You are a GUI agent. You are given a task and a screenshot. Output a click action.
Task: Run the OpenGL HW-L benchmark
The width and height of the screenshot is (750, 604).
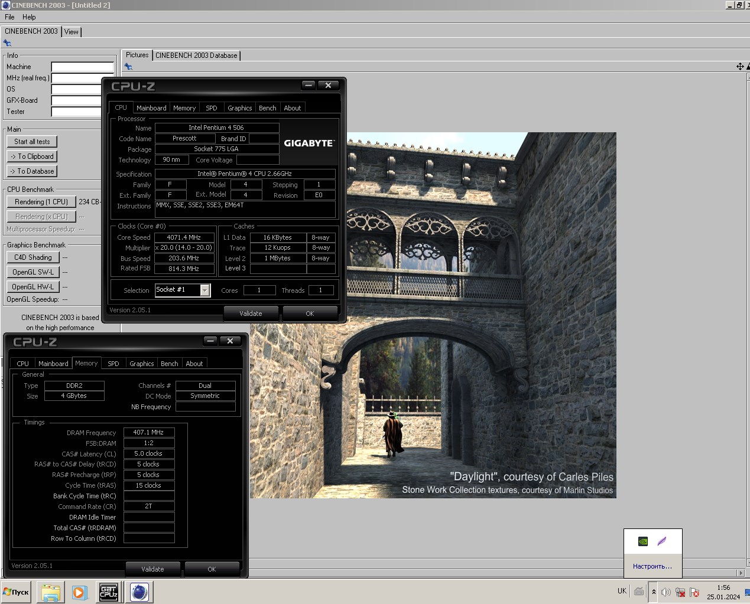pos(33,287)
